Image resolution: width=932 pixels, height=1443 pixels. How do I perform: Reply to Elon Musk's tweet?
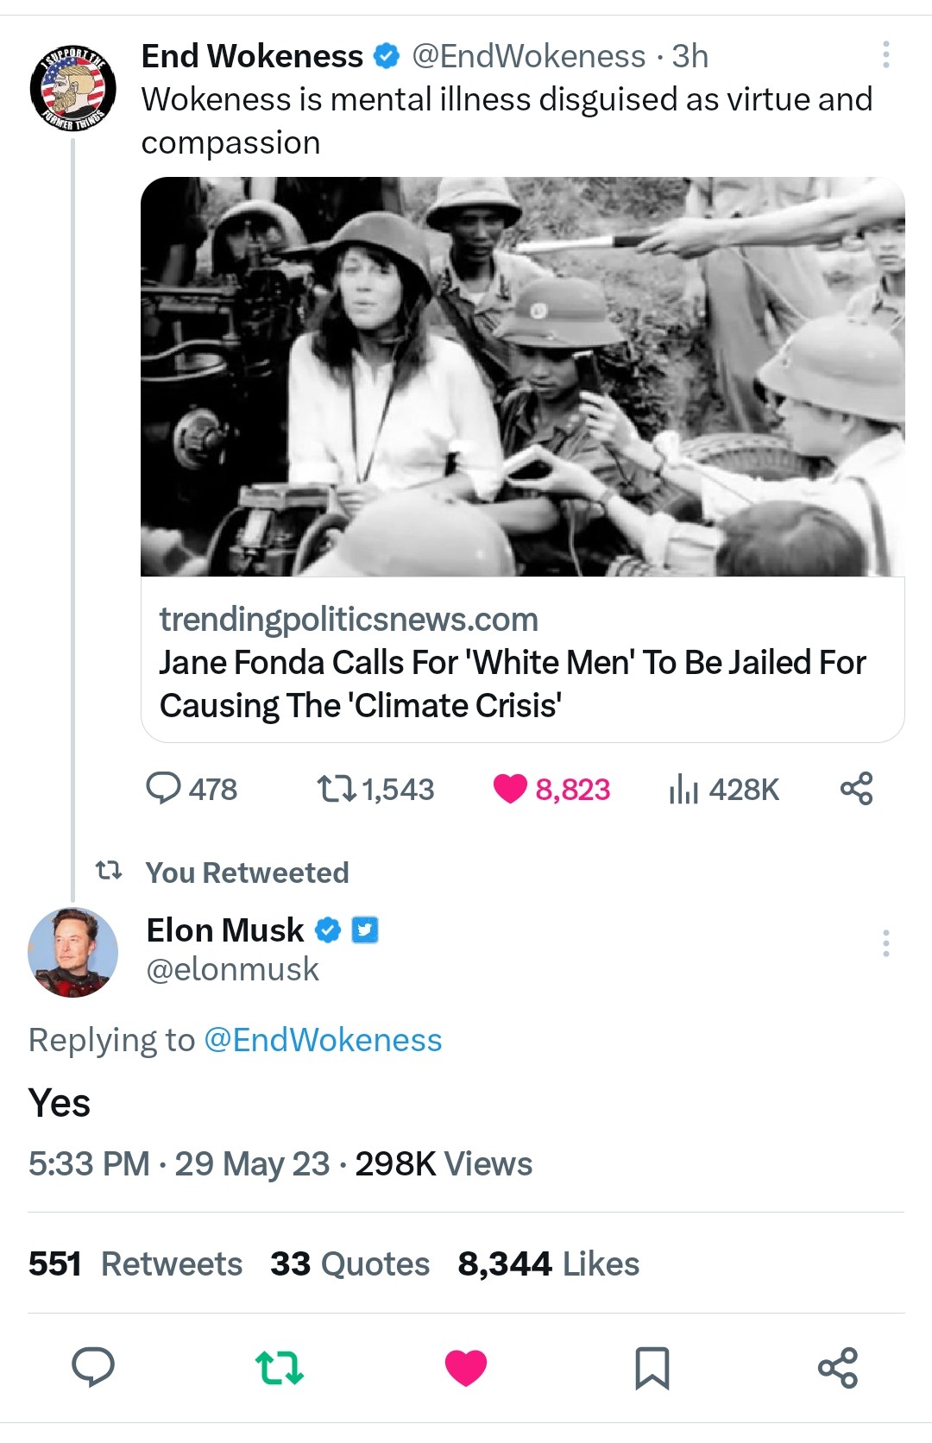[x=95, y=1366]
